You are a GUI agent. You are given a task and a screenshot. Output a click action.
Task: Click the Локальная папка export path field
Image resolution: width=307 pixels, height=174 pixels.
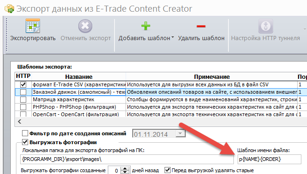(127, 159)
